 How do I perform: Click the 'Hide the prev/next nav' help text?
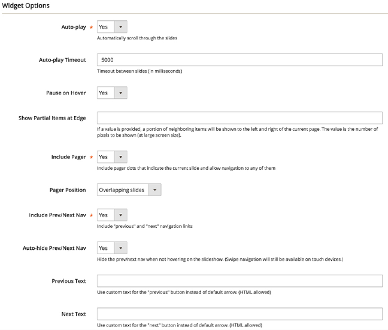[220, 259]
